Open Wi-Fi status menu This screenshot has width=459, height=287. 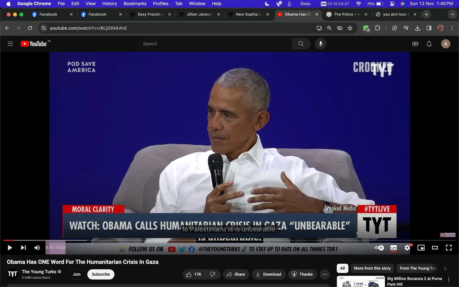(359, 4)
